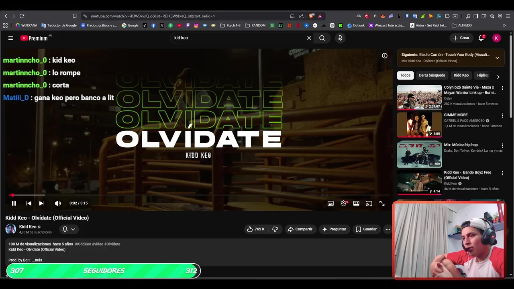
Task: Dislike the video
Action: point(275,229)
